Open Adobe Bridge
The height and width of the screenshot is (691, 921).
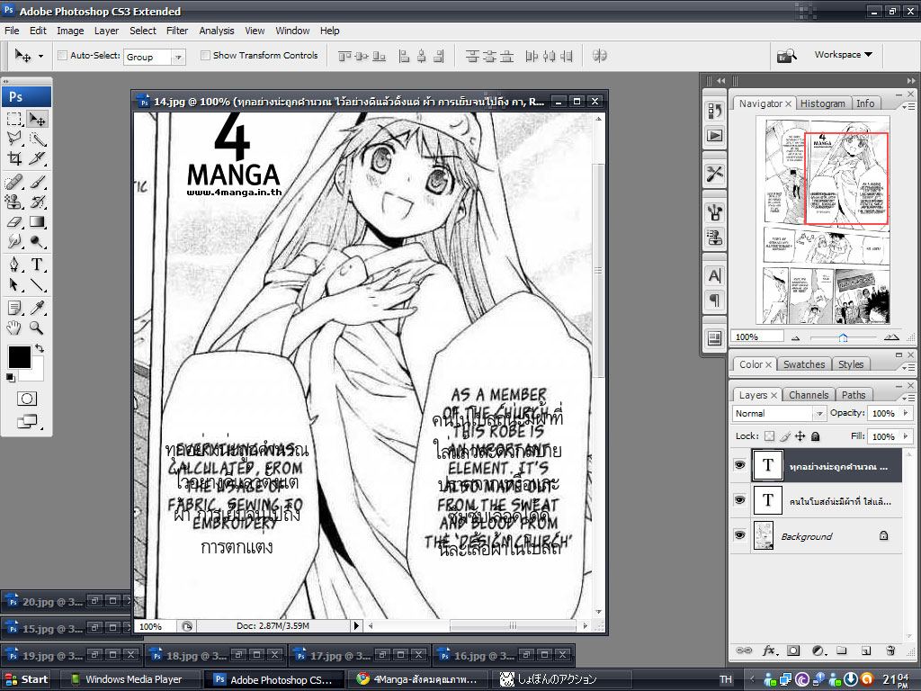tap(786, 56)
